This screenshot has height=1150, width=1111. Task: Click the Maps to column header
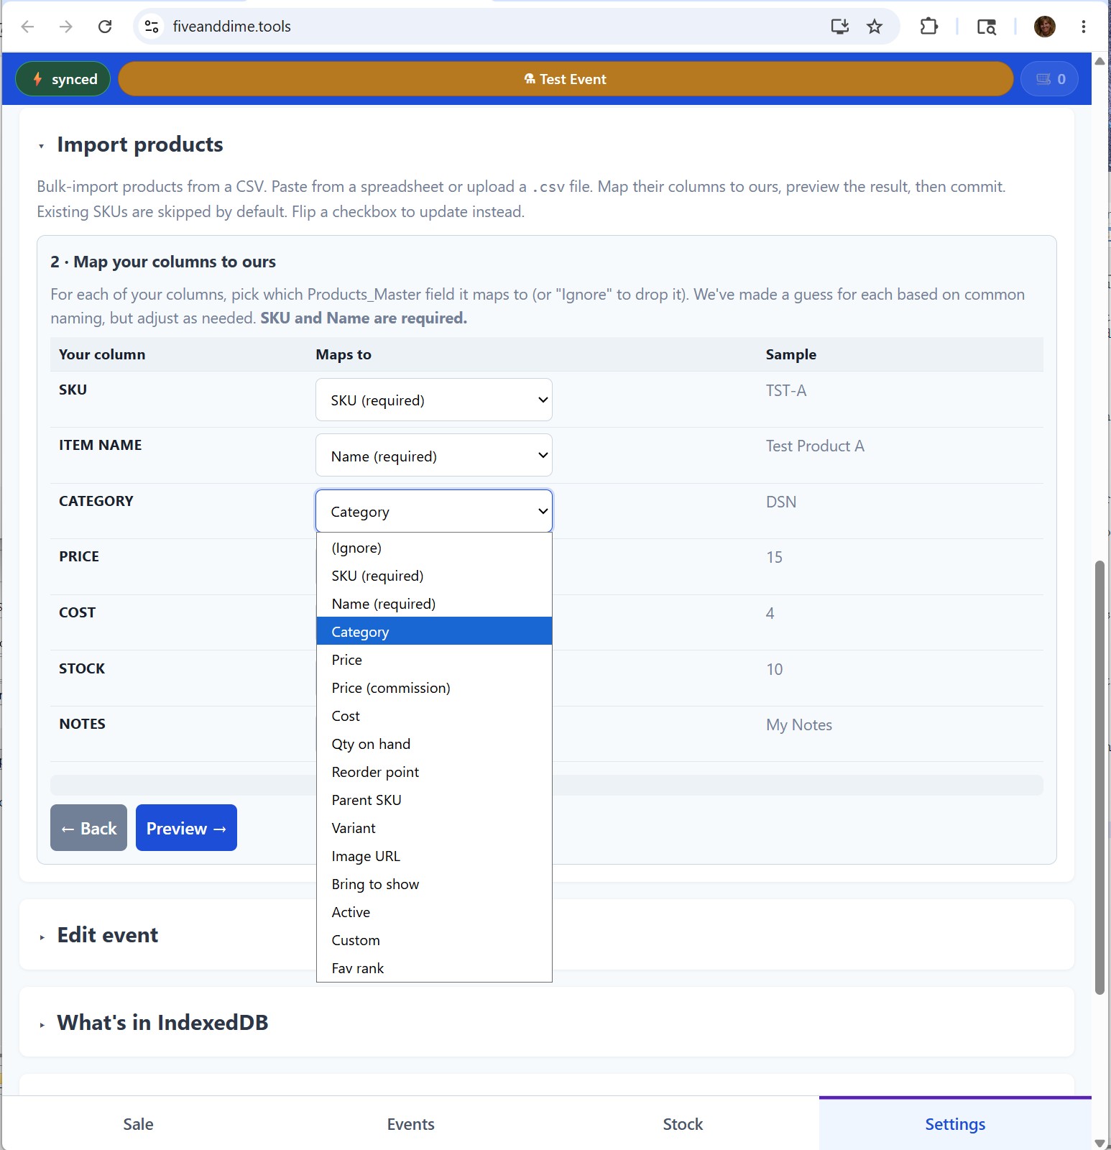point(344,354)
